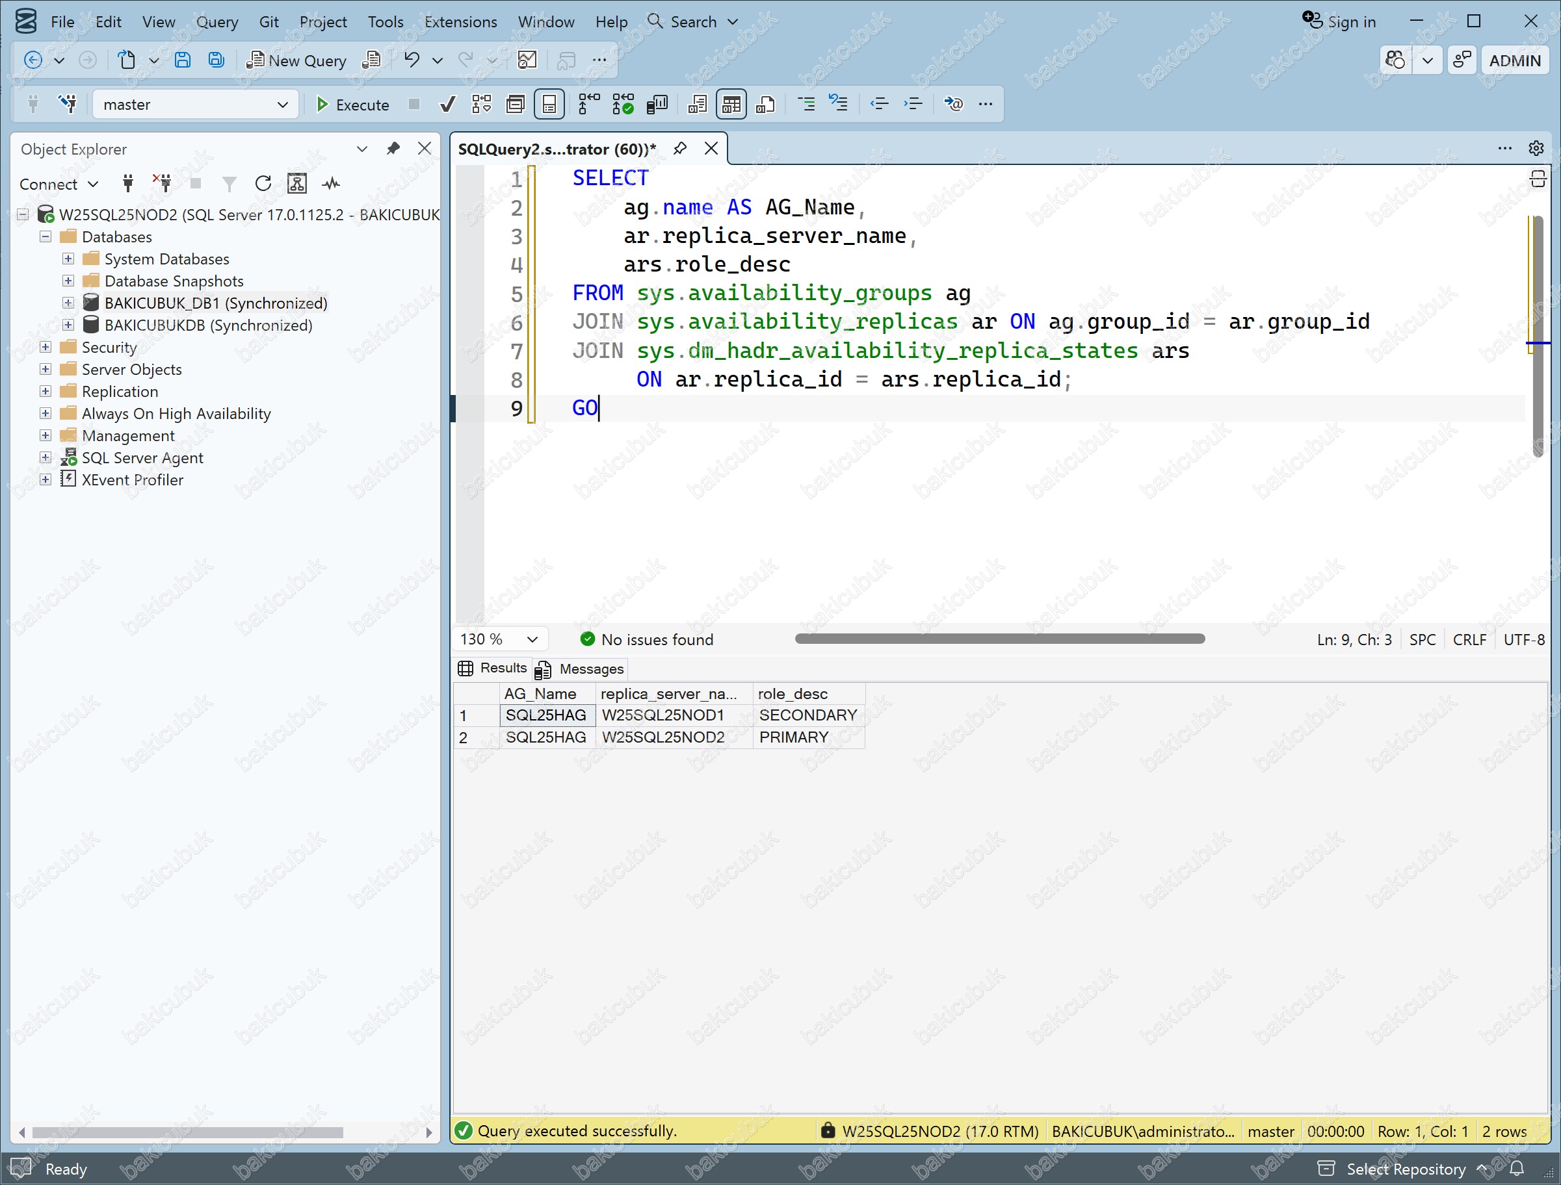Click the split editor icon
Viewport: 1561px width, 1185px height.
tap(1538, 179)
